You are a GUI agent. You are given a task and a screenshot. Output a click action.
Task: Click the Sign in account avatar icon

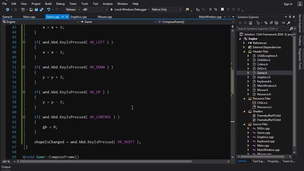pyautogui.click(x=300, y=4)
